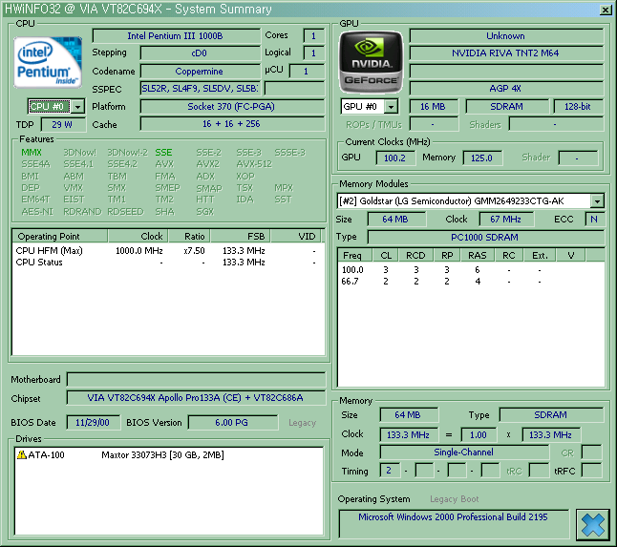Image resolution: width=617 pixels, height=547 pixels.
Task: Click the Mode field Single-Channel
Action: (x=464, y=452)
